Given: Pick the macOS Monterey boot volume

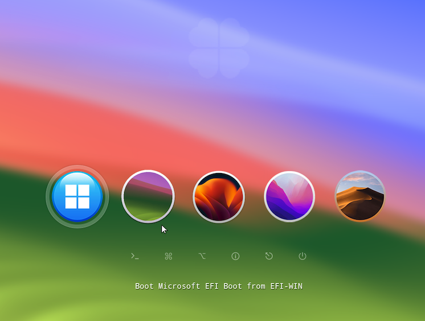Looking at the screenshot, I should (x=289, y=196).
